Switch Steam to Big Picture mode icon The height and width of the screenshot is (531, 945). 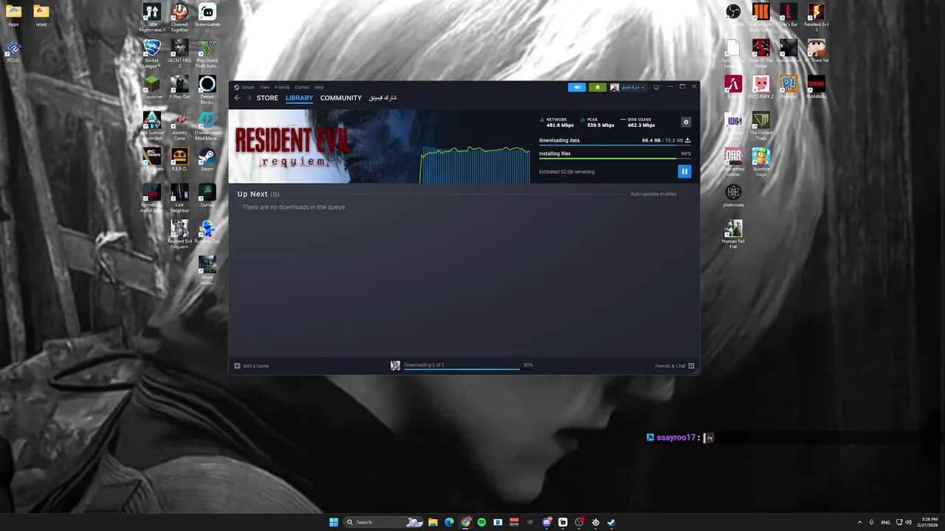click(x=656, y=87)
